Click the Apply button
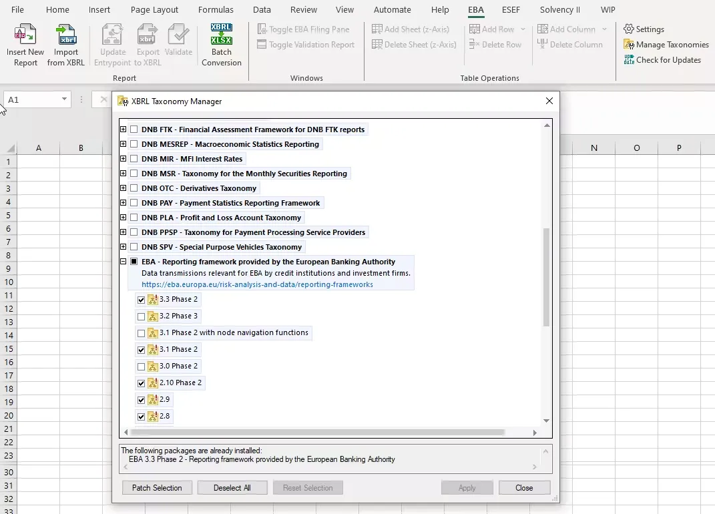The width and height of the screenshot is (715, 514). pos(467,487)
